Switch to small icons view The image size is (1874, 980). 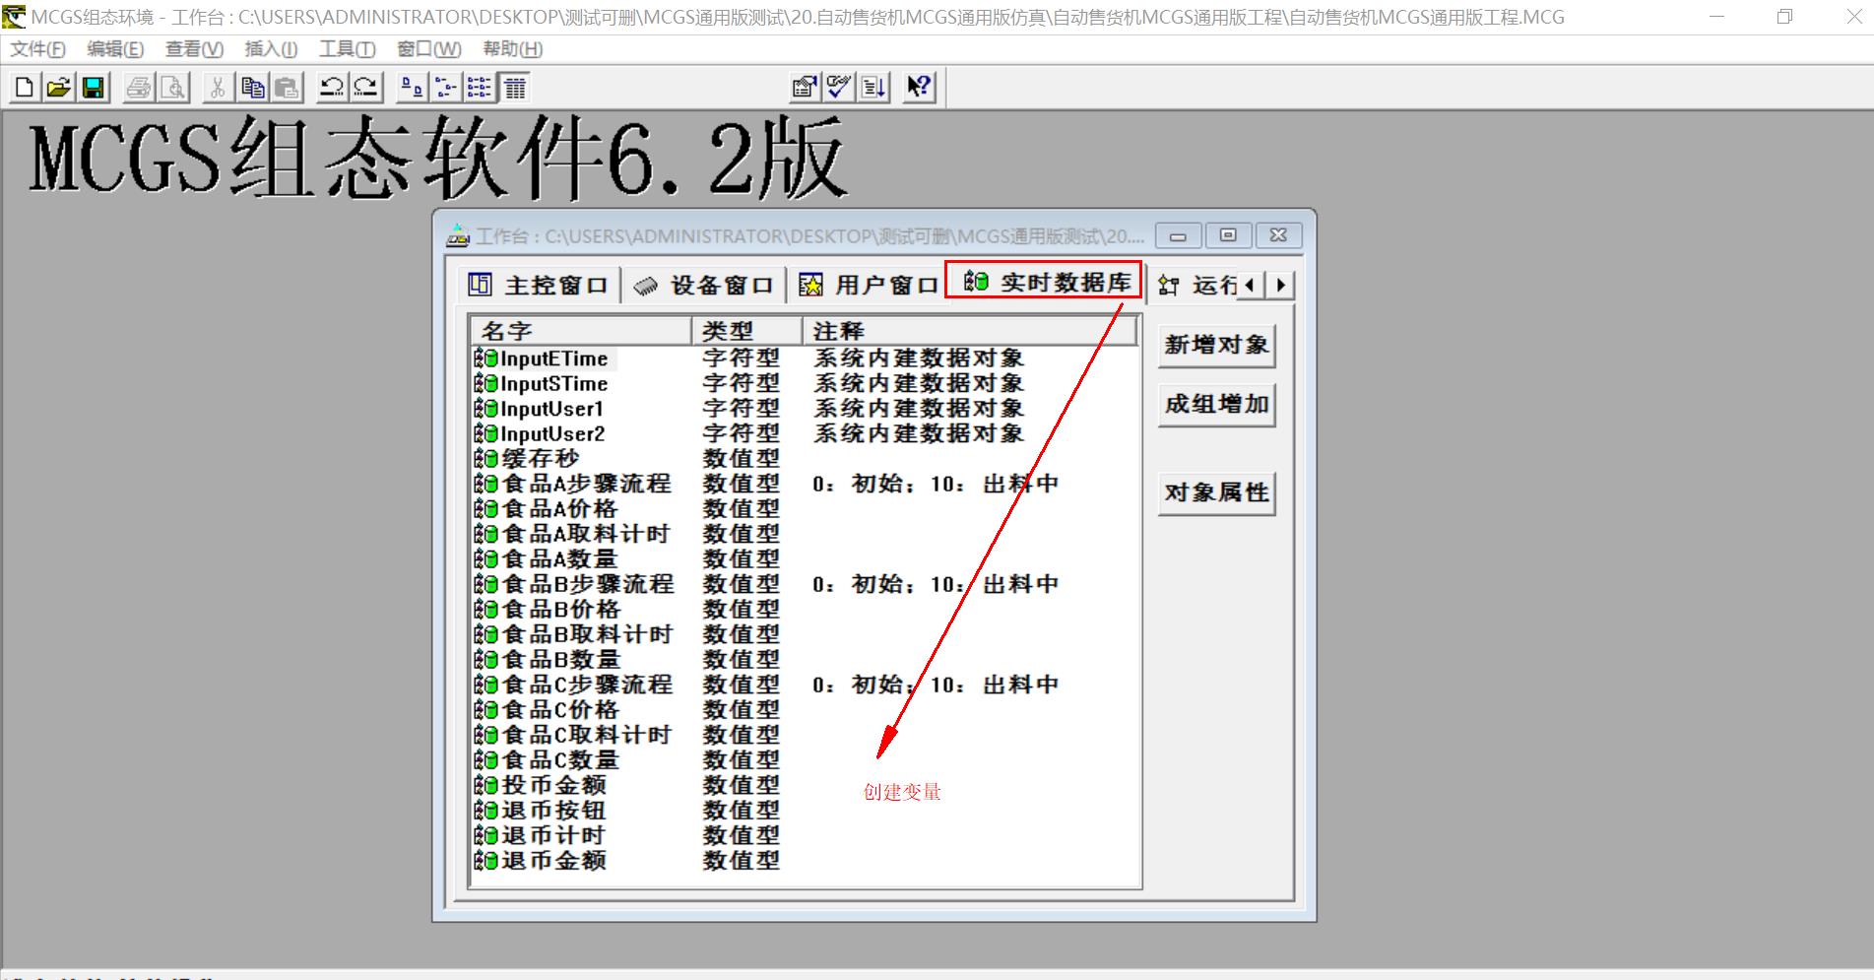(446, 88)
